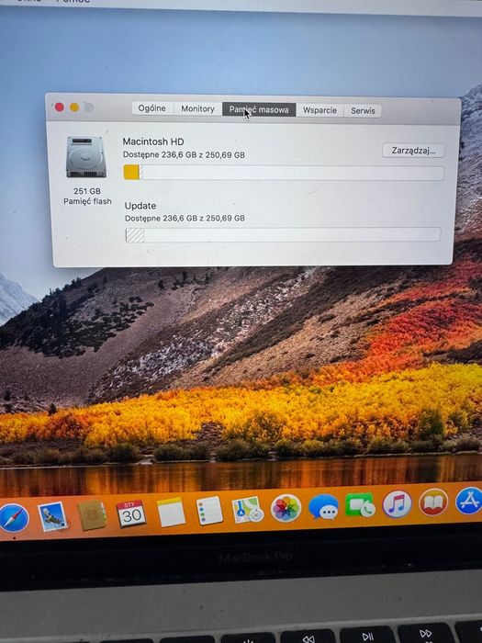Screen dimensions: 482x643
Task: Click the Macintosh HD drive icon
Action: tap(86, 157)
